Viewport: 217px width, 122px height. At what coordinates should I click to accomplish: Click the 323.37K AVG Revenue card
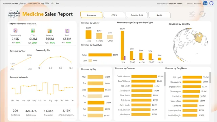pyautogui.click(x=31, y=113)
